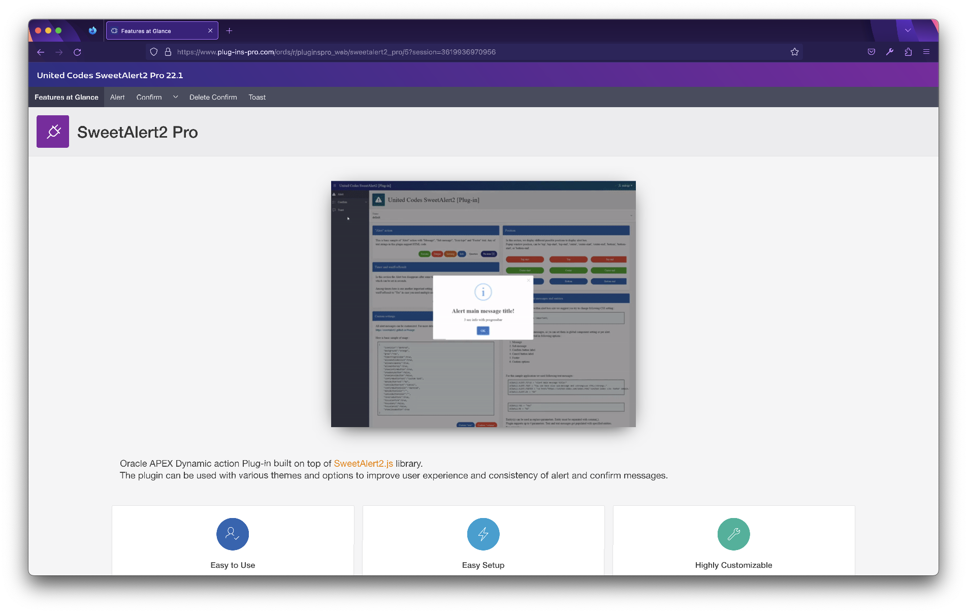Image resolution: width=967 pixels, height=613 pixels.
Task: Click the padlock site security icon
Action: (x=168, y=52)
